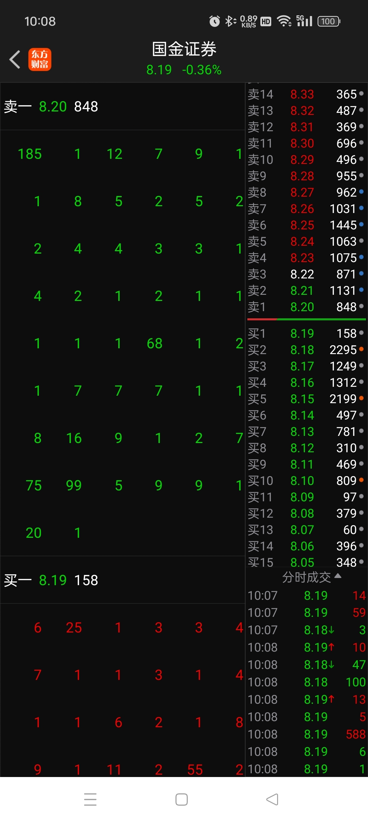368x822 pixels.
Task: Collapse the 分时成交 panel arrow
Action: coord(338,576)
